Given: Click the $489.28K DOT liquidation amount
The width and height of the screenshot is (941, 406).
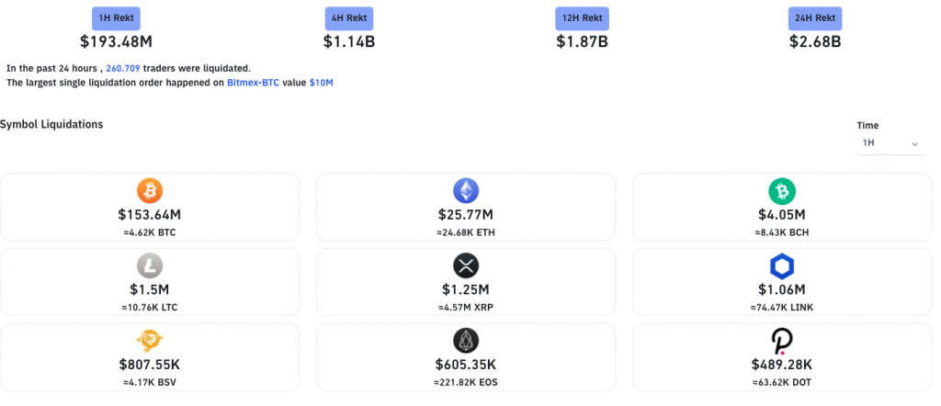Looking at the screenshot, I should click(782, 365).
